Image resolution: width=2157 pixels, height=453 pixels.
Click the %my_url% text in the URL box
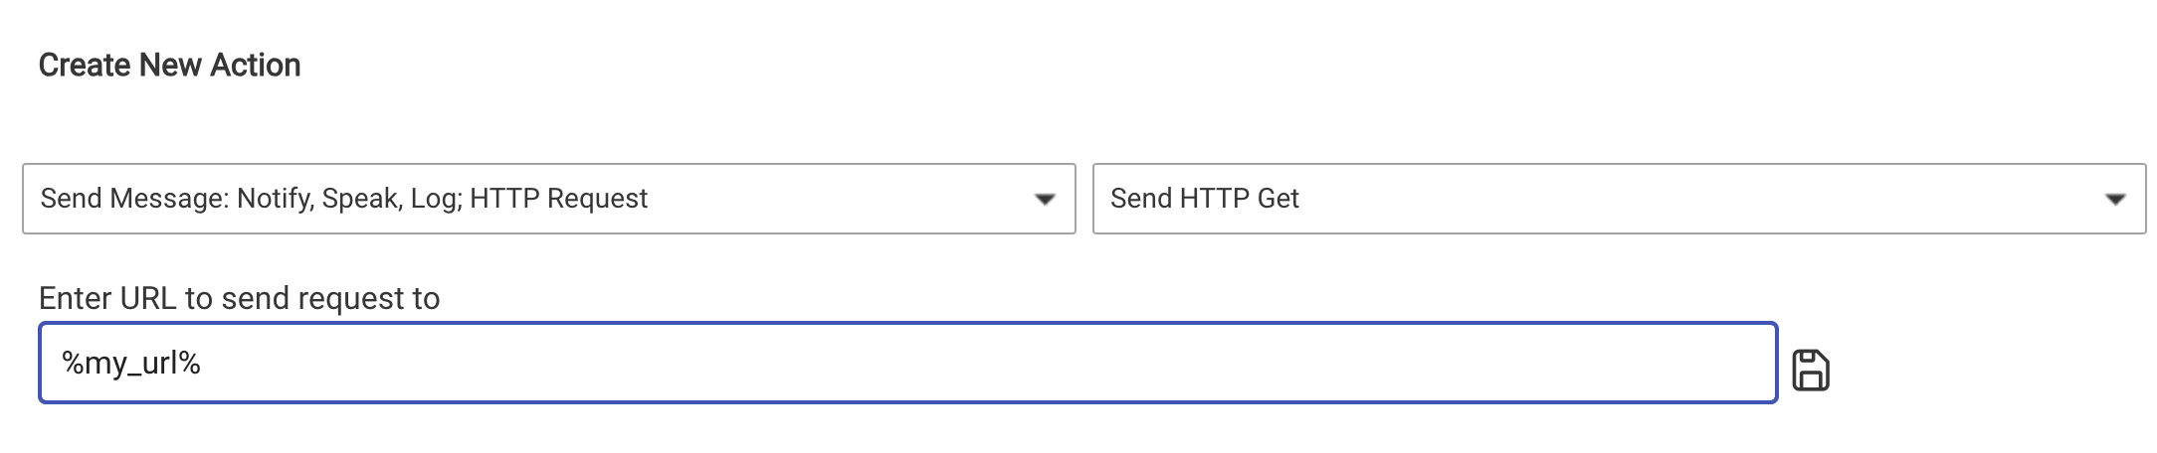coord(131,364)
